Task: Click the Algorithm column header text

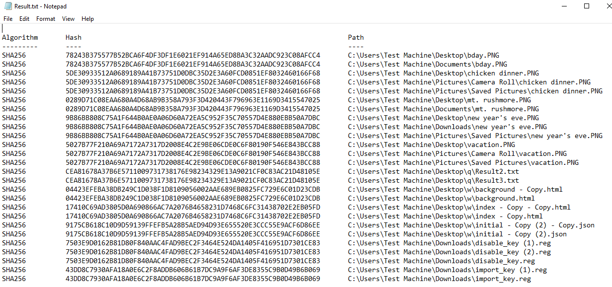Action: point(20,37)
